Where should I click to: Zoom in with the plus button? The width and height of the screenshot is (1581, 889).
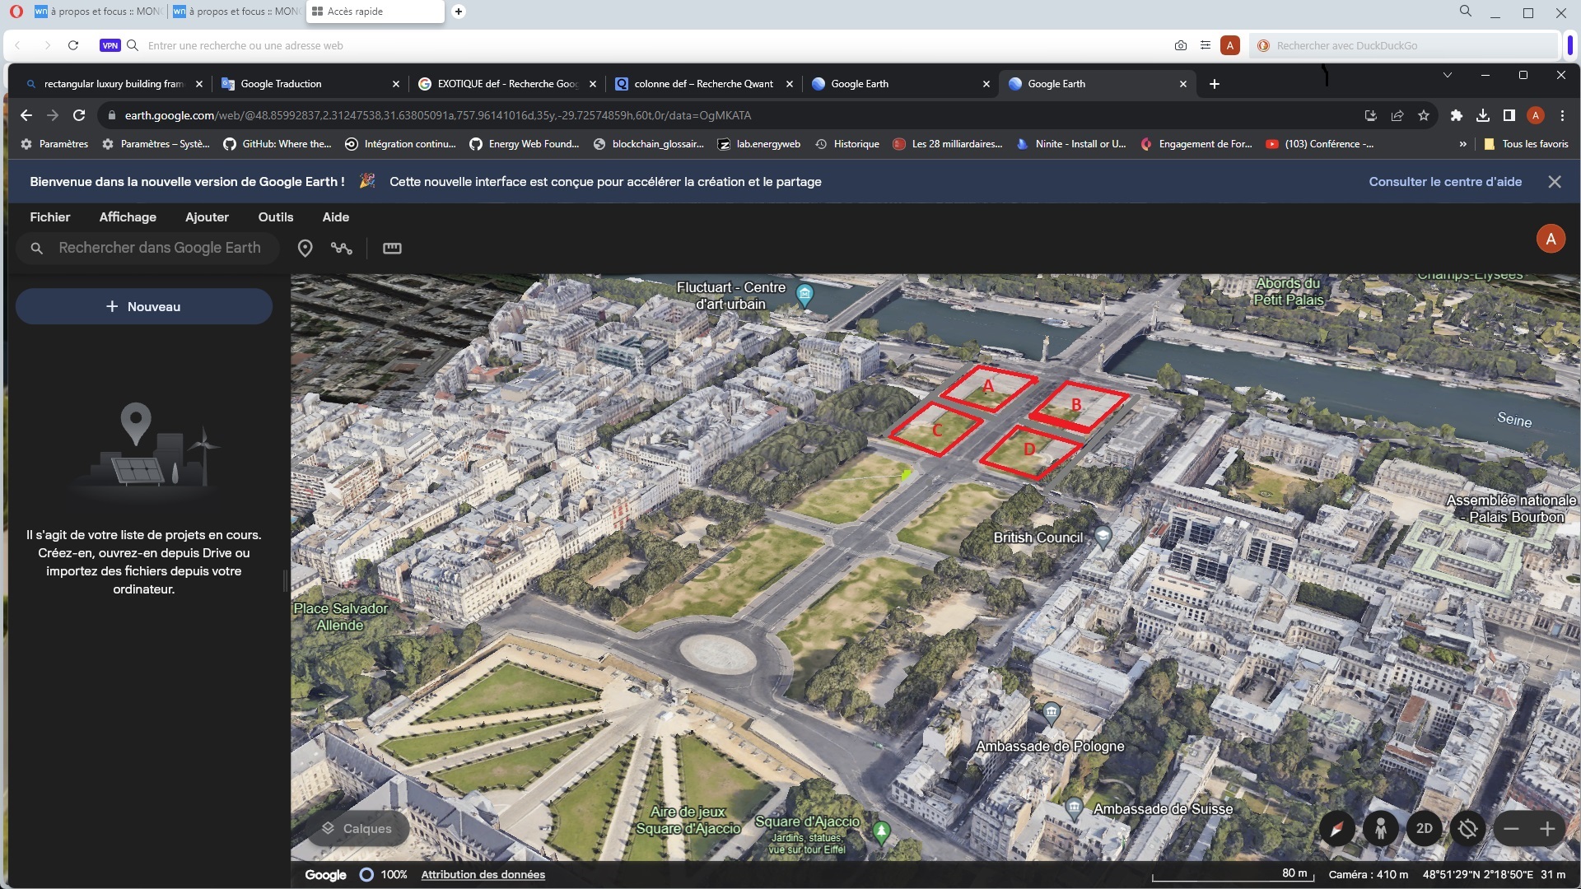[1548, 829]
